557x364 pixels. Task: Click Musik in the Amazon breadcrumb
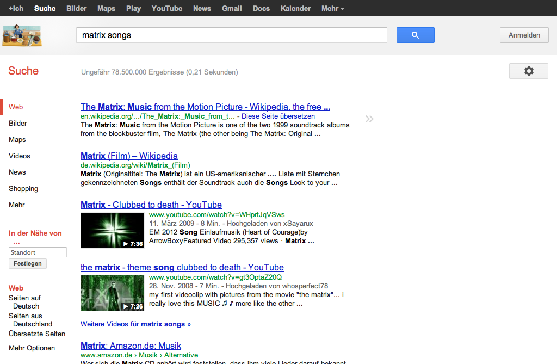coord(148,355)
